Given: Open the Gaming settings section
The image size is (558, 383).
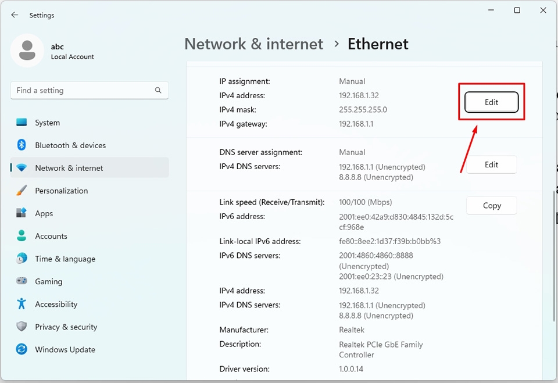Looking at the screenshot, I should pyautogui.click(x=48, y=281).
